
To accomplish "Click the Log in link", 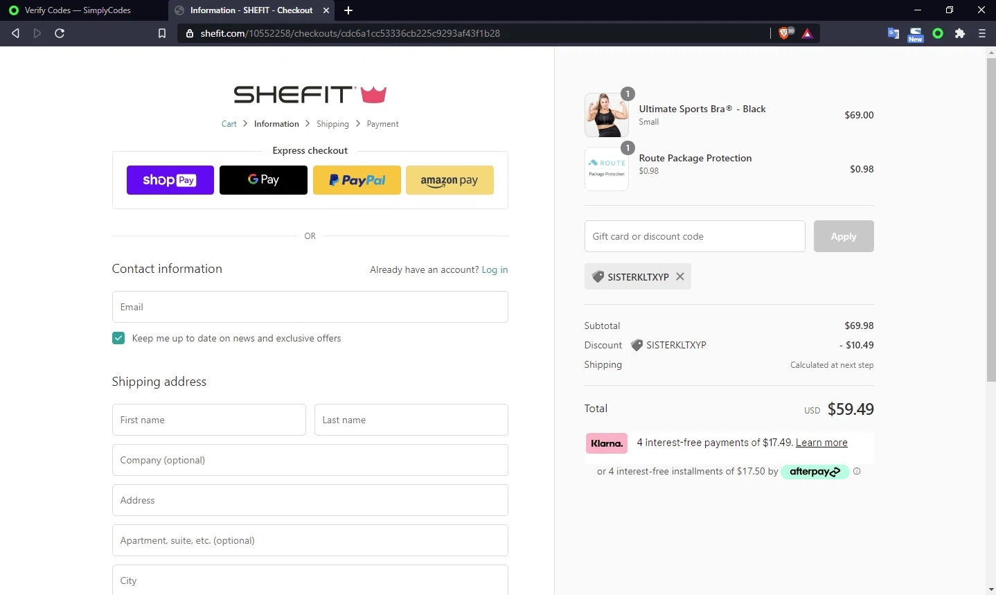I will 495,269.
